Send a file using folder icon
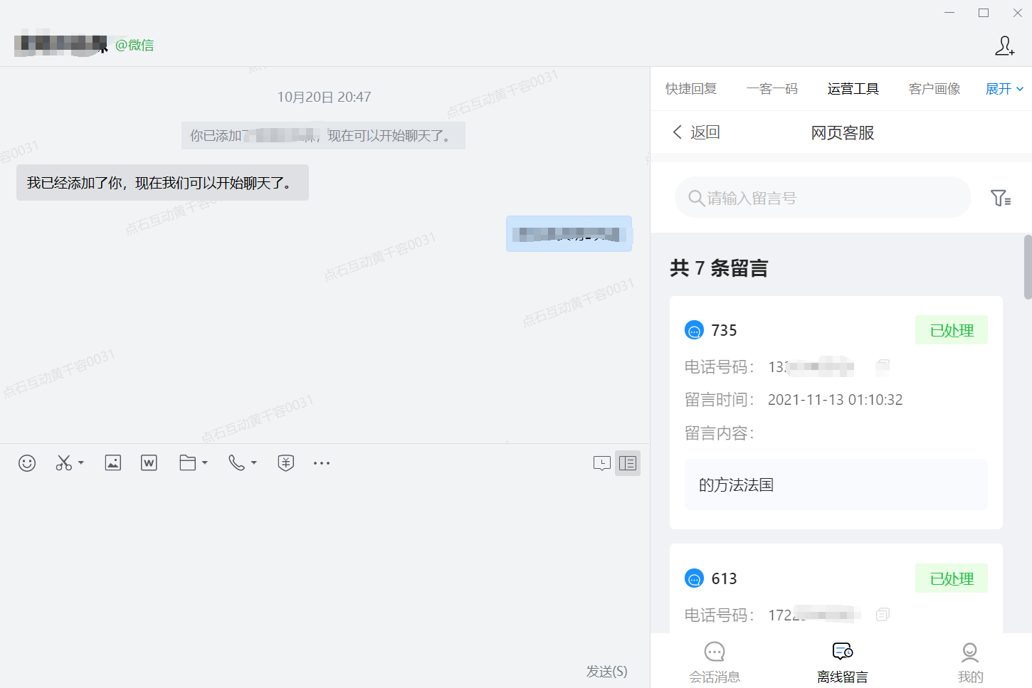The height and width of the screenshot is (688, 1032). tap(188, 463)
